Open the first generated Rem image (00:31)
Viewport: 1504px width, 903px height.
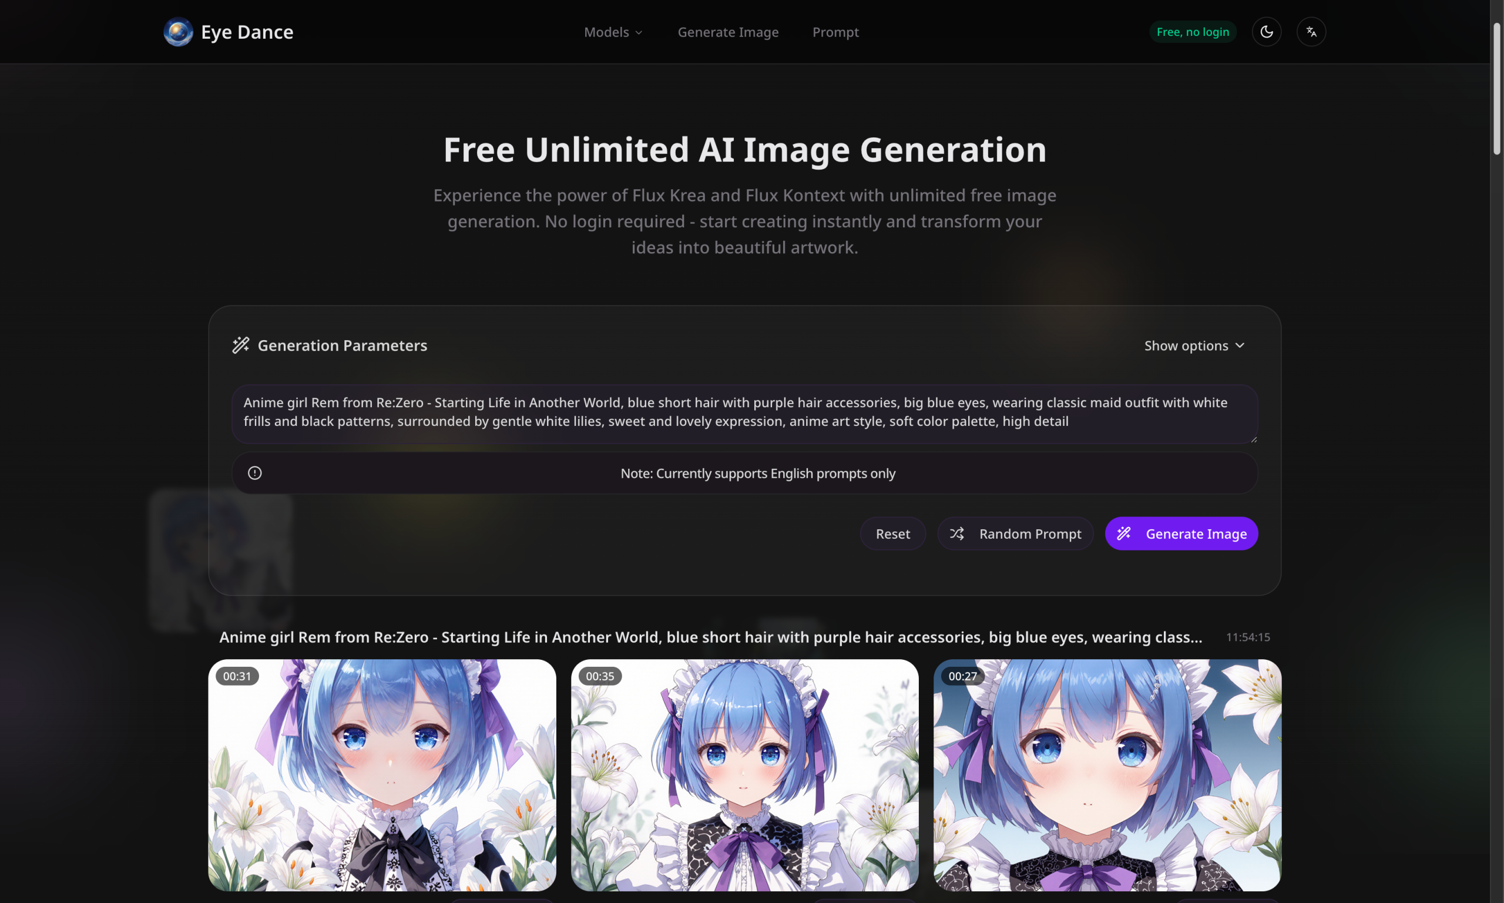[x=382, y=774]
